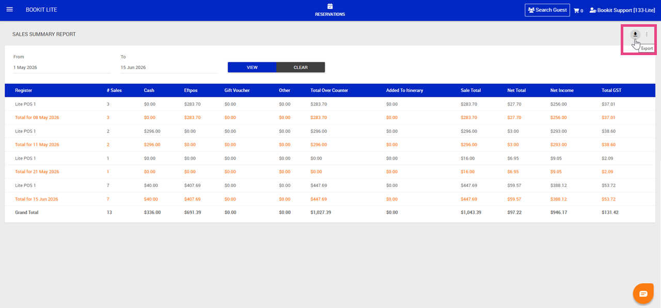
Task: Open the shopping cart icon
Action: pyautogui.click(x=576, y=10)
